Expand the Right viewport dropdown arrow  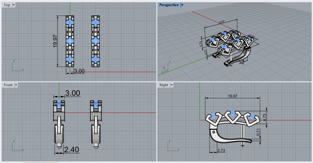172,85
